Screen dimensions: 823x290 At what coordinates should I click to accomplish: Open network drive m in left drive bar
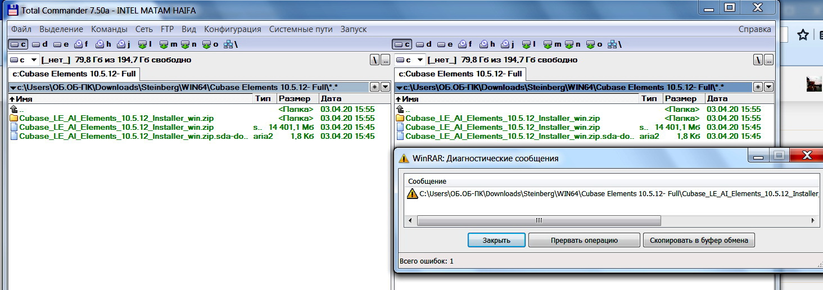pos(168,44)
